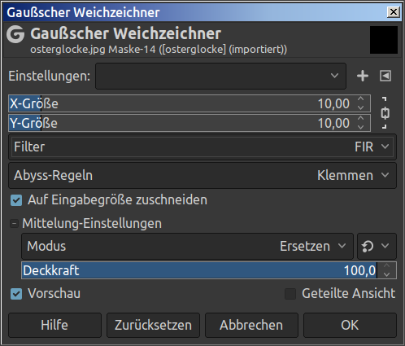Image resolution: width=405 pixels, height=346 pixels.
Task: Click the black preview thumbnail in header
Action: click(384, 40)
